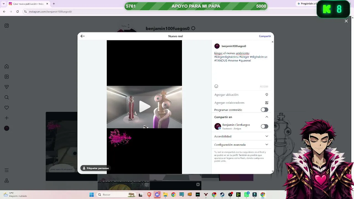The height and width of the screenshot is (199, 354).
Task: Open WhatsApp from the taskbar
Action: [246, 195]
